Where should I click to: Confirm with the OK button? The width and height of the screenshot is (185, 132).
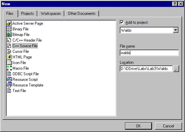coord(139,126)
